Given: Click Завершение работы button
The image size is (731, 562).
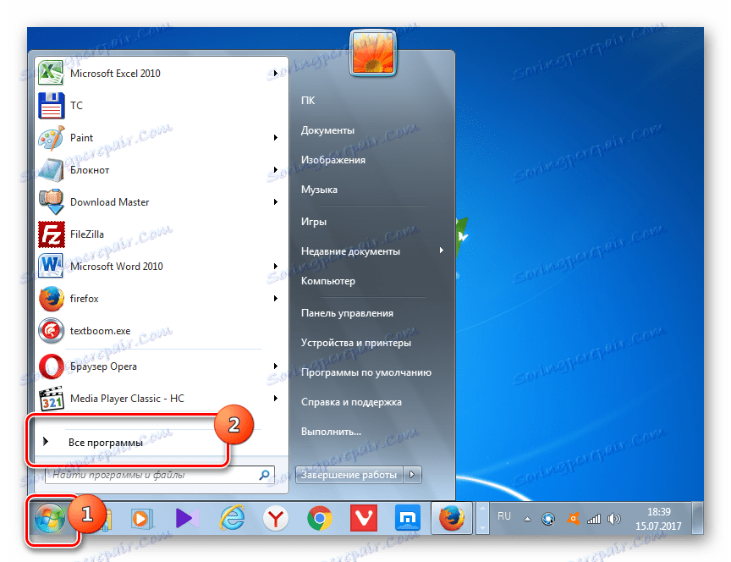Looking at the screenshot, I should 349,475.
